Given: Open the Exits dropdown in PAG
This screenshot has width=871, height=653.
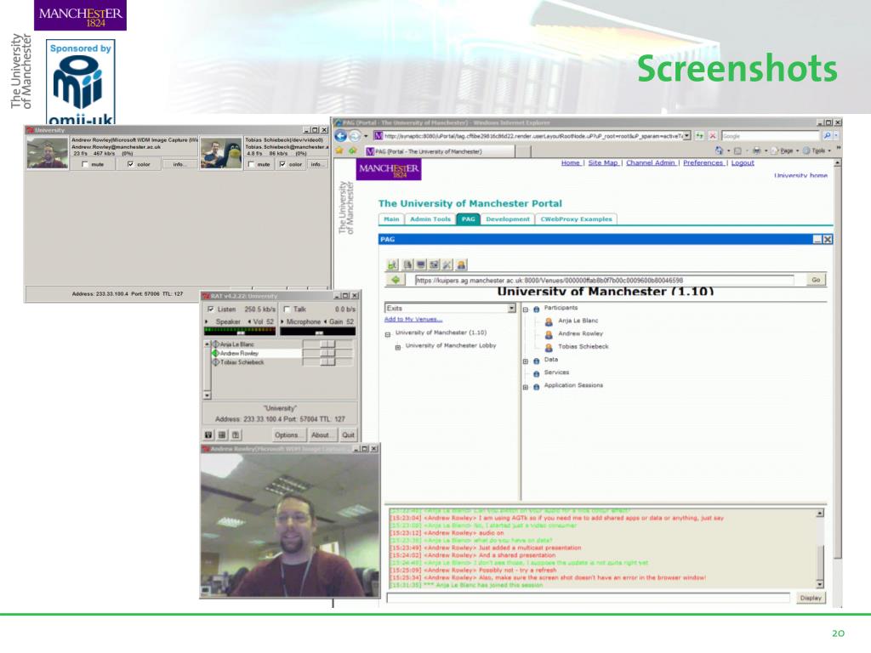Looking at the screenshot, I should point(511,308).
